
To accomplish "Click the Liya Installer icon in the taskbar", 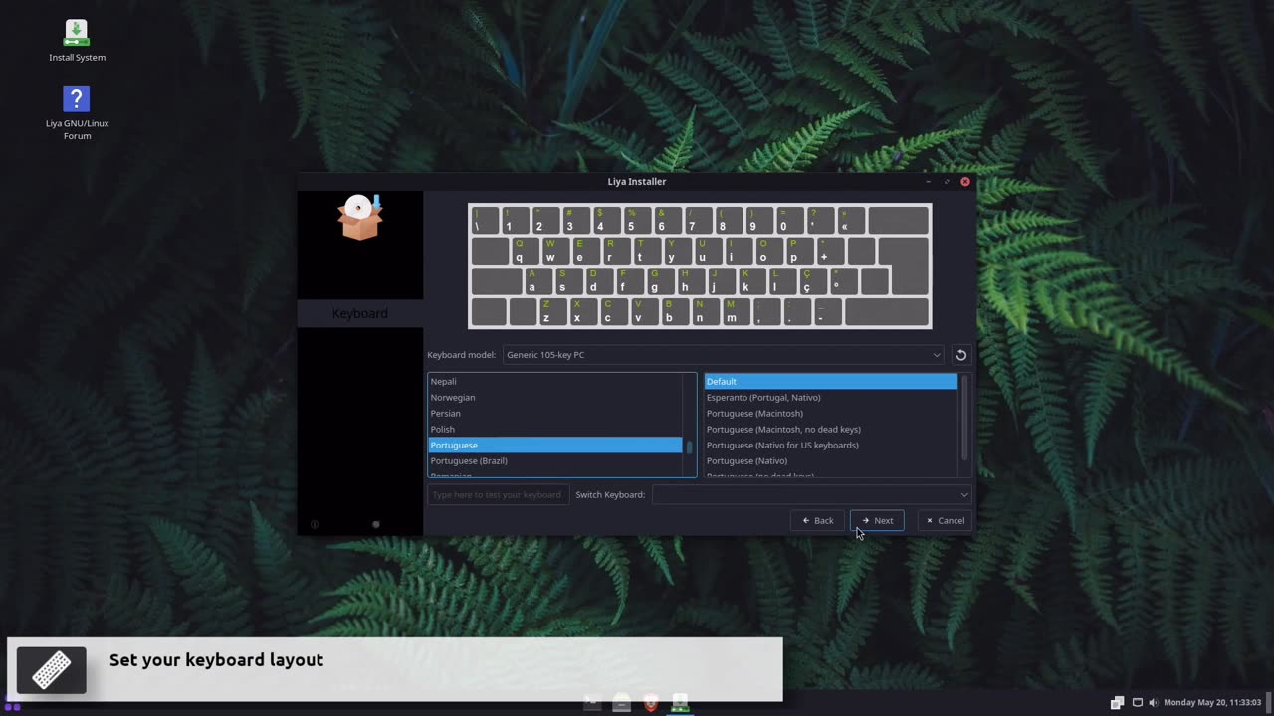I will pos(680,704).
